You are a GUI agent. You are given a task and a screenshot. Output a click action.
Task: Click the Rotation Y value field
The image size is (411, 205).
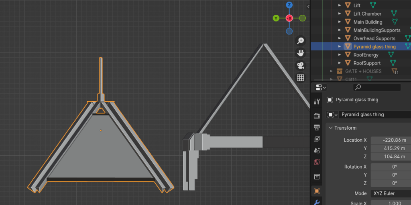point(391,175)
